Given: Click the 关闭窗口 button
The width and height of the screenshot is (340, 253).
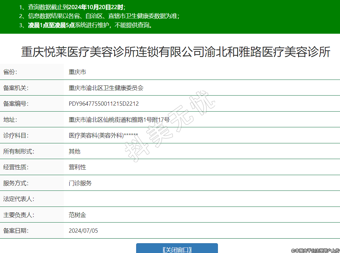Looking at the screenshot, I should [177, 249].
